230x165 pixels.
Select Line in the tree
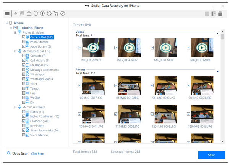coord(32,93)
